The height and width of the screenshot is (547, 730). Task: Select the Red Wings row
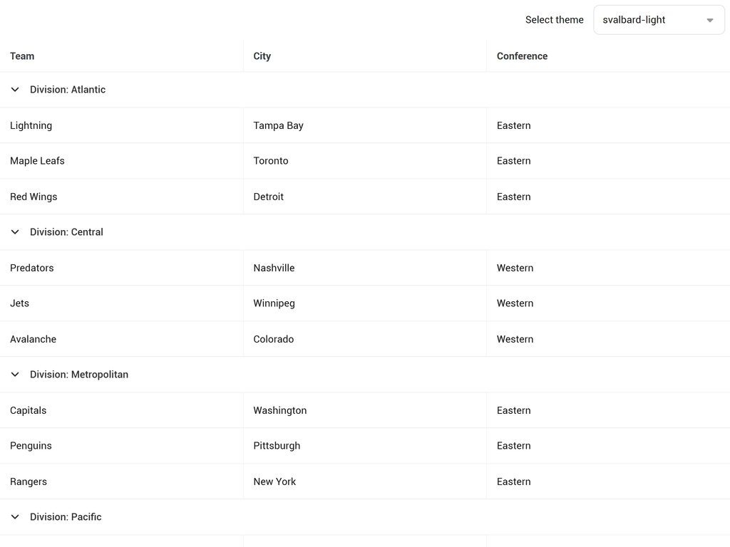coord(34,197)
